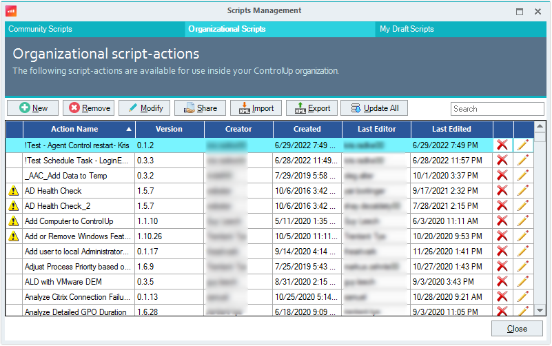Edit 'AD Health Check_2' with pencil icon

click(523, 205)
